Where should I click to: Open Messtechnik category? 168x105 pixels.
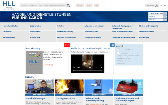(x=35, y=38)
